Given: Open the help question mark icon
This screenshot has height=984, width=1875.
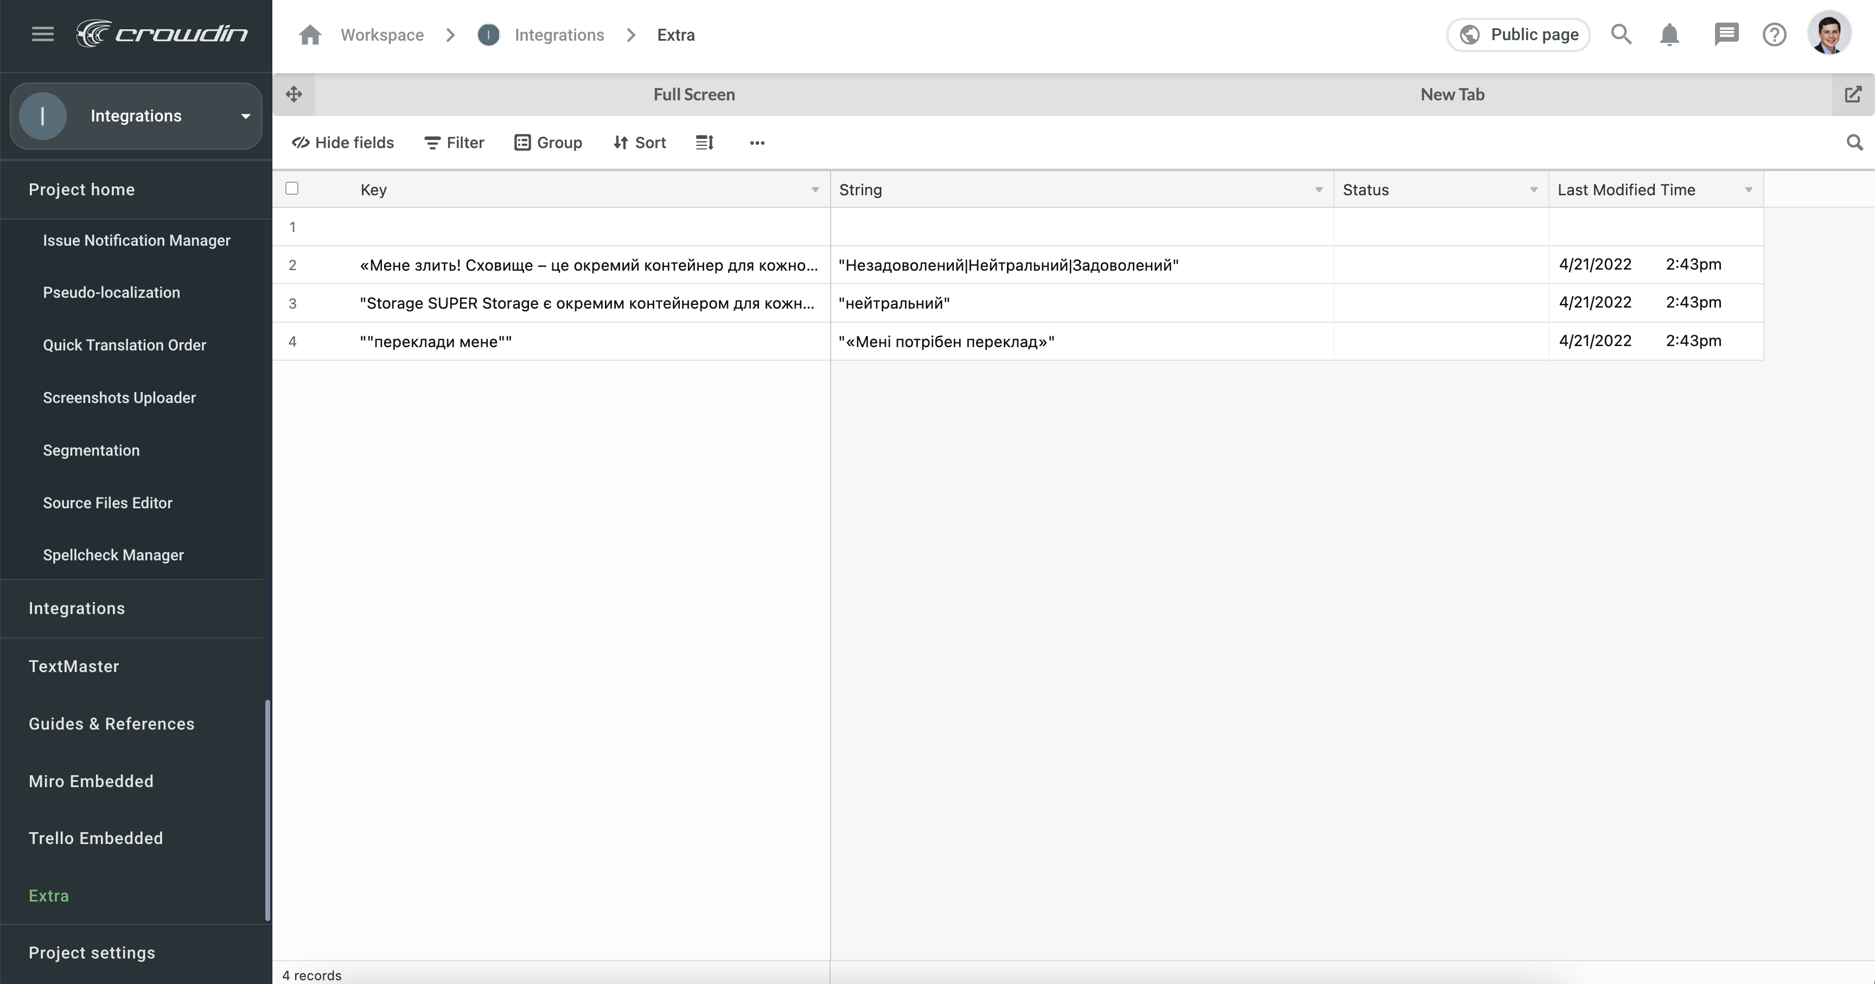Looking at the screenshot, I should tap(1775, 34).
